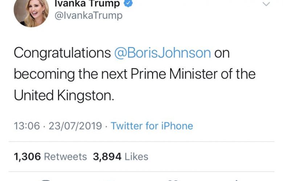Click the 1,306 retweet count number
Screen dimensions: 283x181
(x=27, y=156)
